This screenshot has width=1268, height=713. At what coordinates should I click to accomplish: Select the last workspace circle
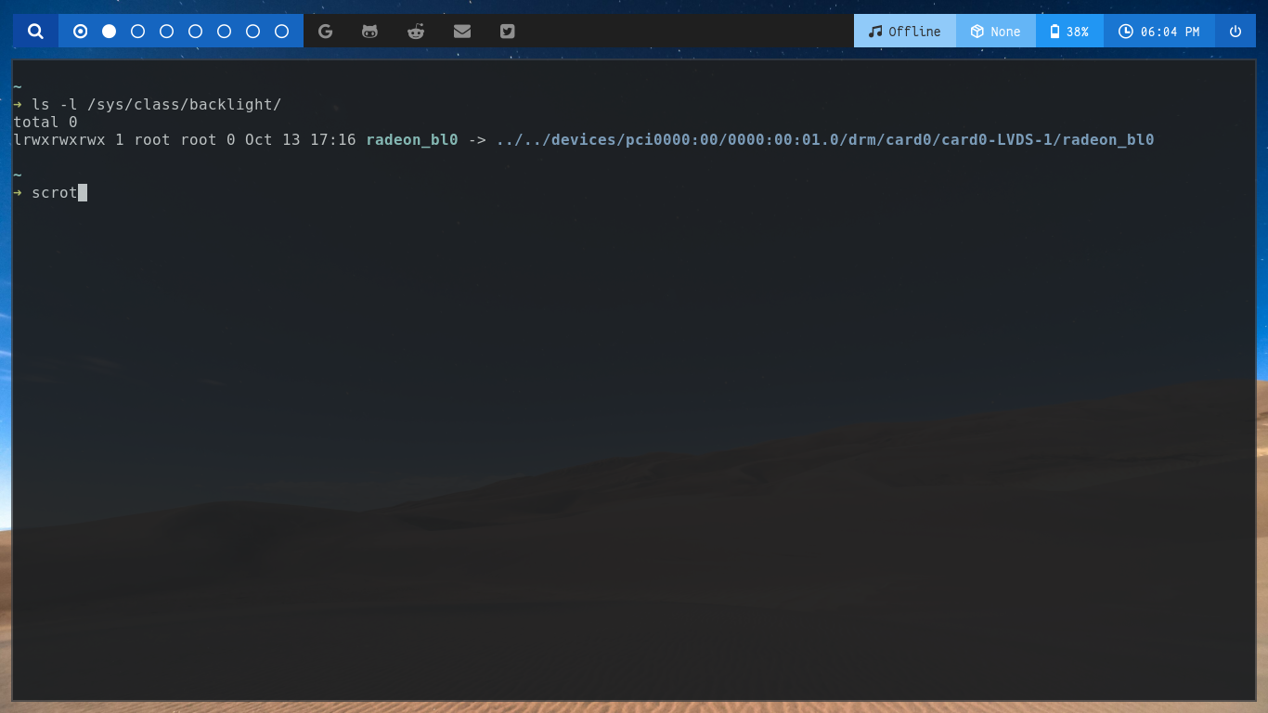[280, 31]
